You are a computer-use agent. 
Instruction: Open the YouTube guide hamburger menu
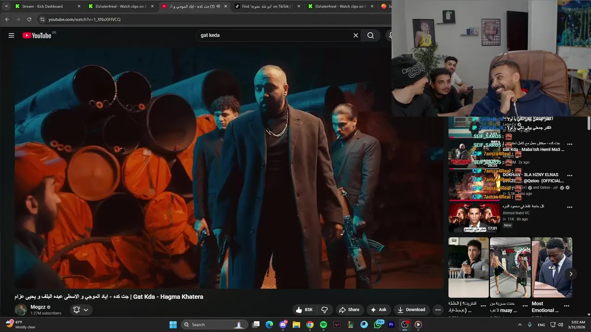click(x=11, y=36)
